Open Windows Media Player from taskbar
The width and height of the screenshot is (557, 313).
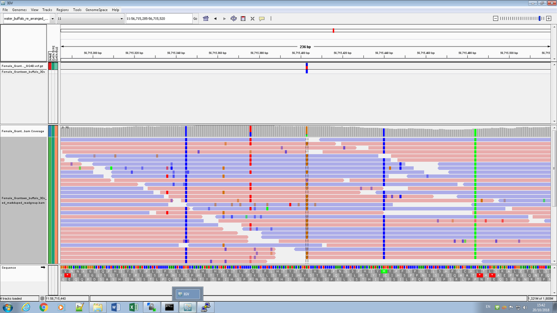tap(61, 307)
